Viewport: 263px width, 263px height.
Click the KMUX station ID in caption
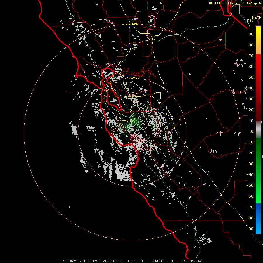click(158, 261)
